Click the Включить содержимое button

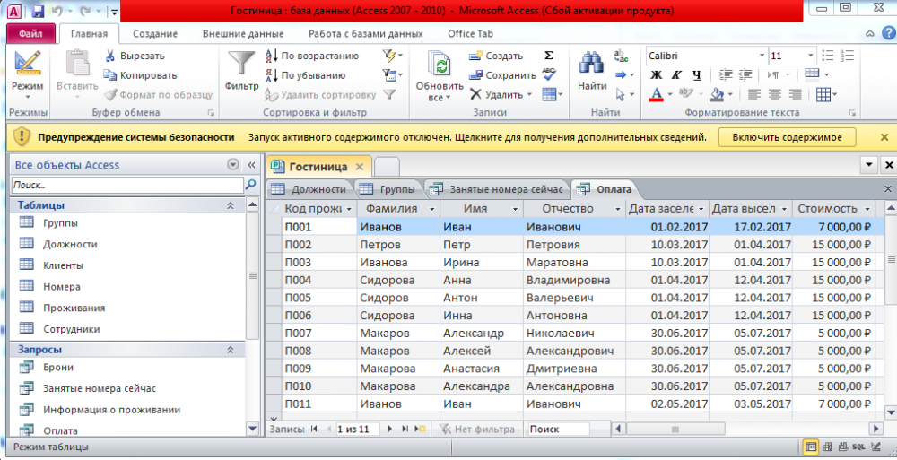(787, 137)
